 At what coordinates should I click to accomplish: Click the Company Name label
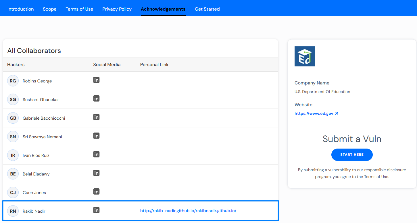click(x=312, y=83)
